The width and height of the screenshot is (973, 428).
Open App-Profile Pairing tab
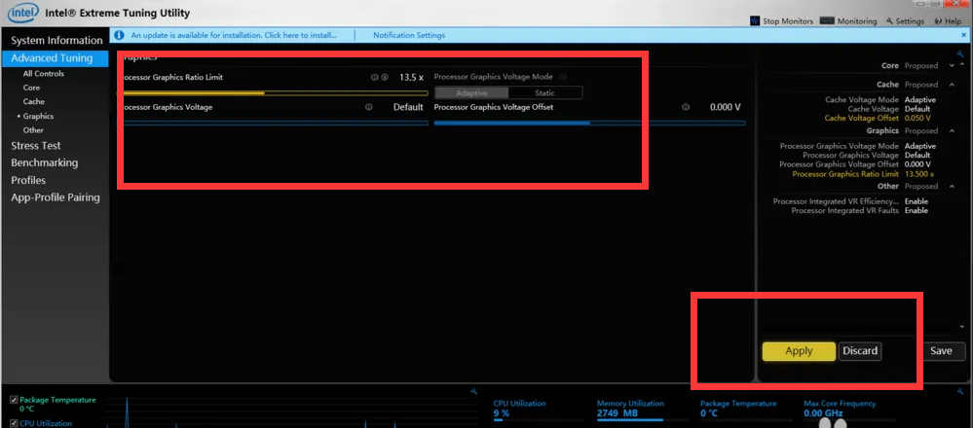tap(56, 197)
